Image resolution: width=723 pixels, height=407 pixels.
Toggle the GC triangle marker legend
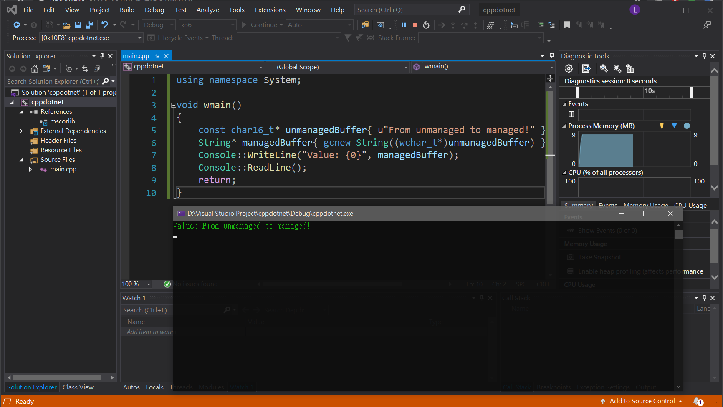(x=674, y=126)
